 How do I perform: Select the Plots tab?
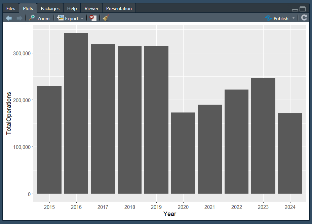[28, 8]
